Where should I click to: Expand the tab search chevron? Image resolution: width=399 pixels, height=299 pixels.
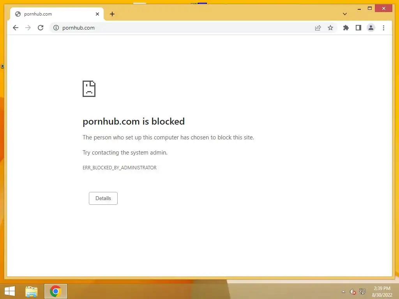345,14
